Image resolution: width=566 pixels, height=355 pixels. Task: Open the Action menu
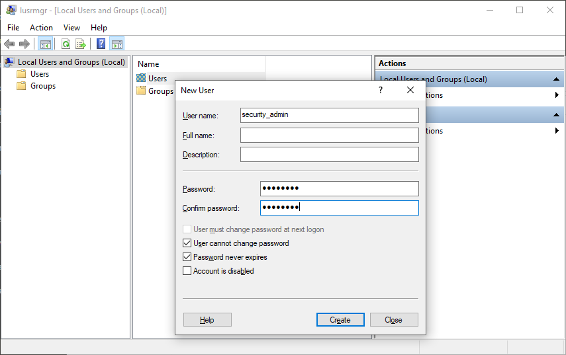point(41,28)
